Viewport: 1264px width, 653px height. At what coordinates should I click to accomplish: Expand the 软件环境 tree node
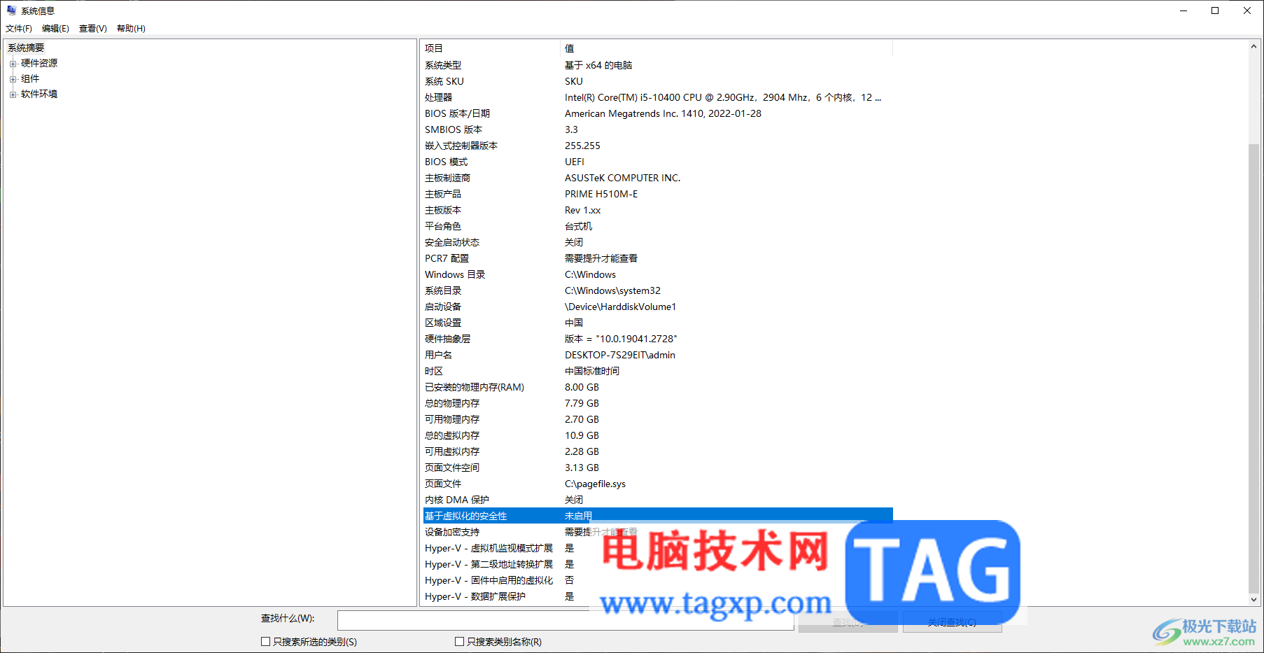click(x=13, y=94)
